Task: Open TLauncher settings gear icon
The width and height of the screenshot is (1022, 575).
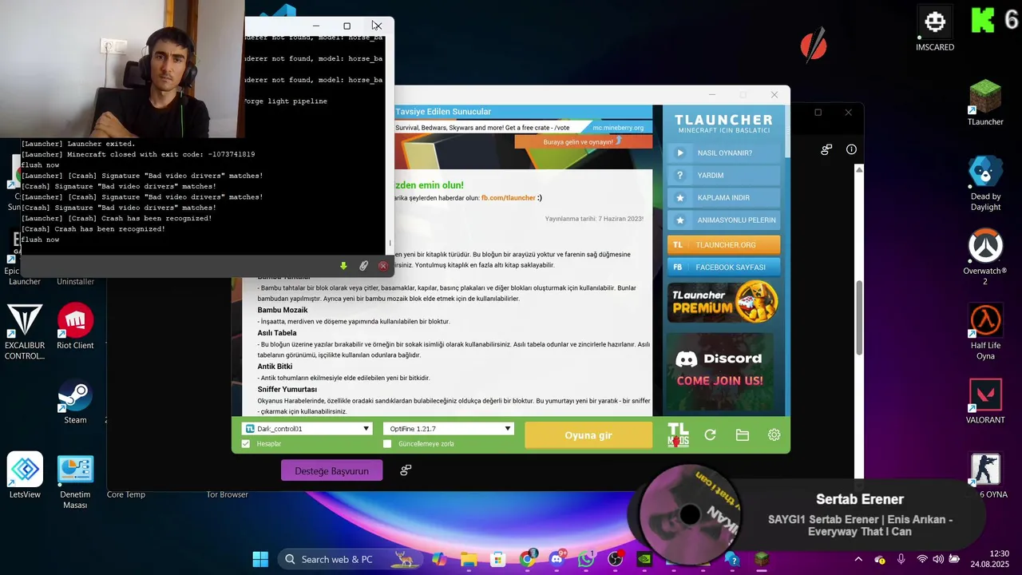Action: (774, 435)
